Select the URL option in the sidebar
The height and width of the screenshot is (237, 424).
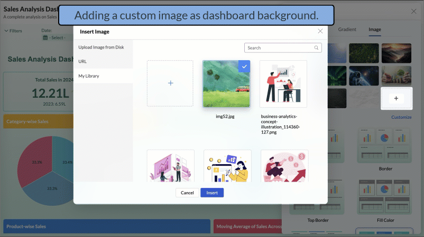tap(82, 62)
